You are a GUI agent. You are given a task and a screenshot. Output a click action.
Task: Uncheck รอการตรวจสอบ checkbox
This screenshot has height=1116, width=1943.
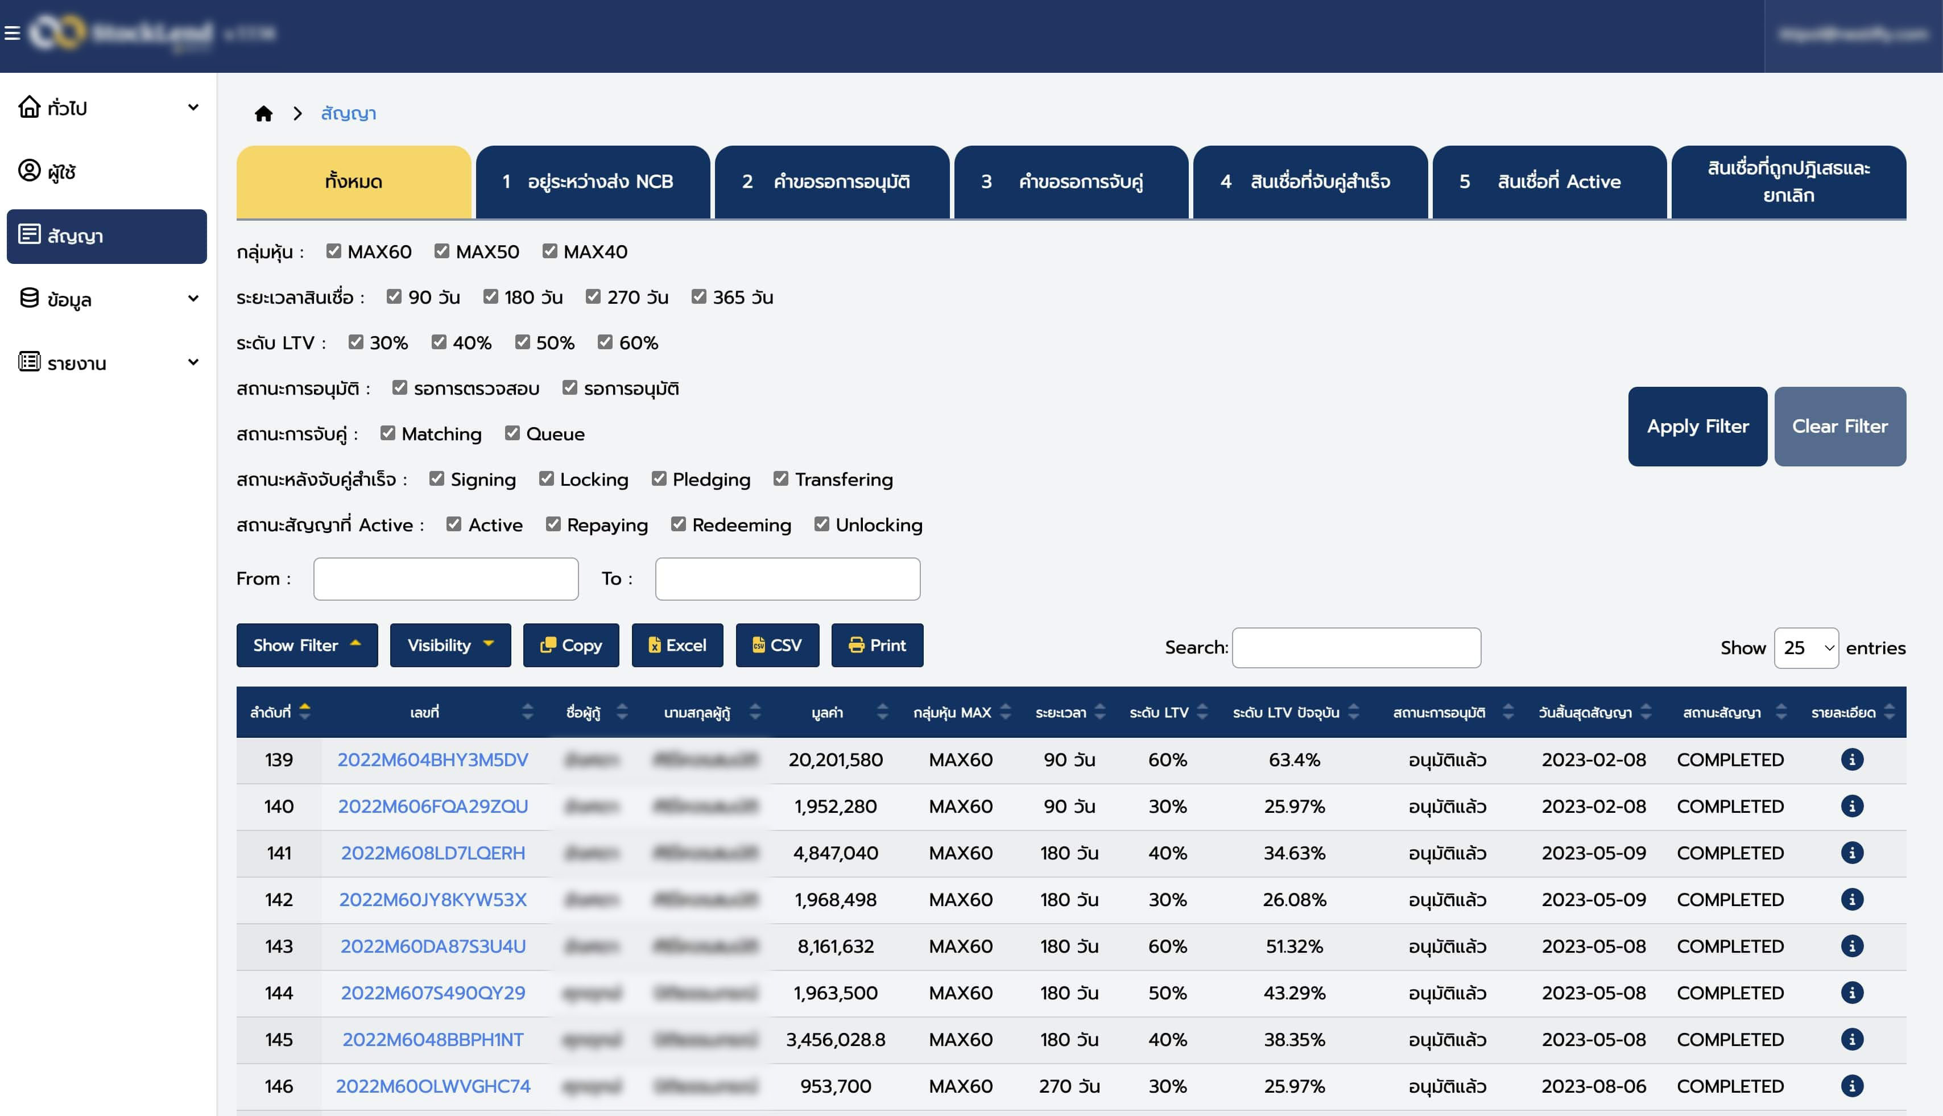pos(399,388)
